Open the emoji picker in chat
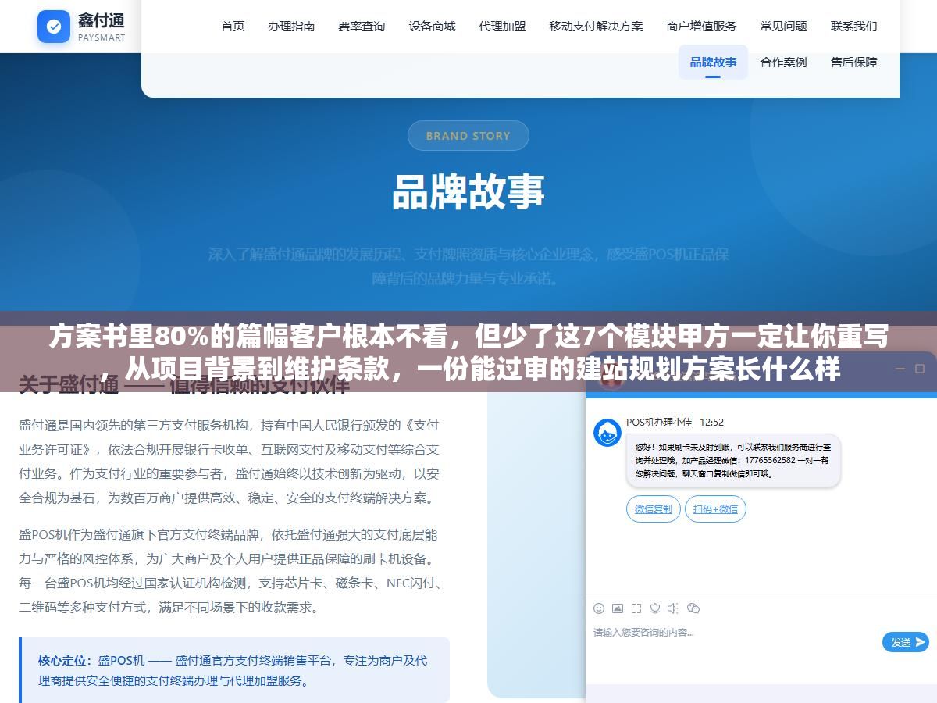This screenshot has height=703, width=937. (x=599, y=608)
